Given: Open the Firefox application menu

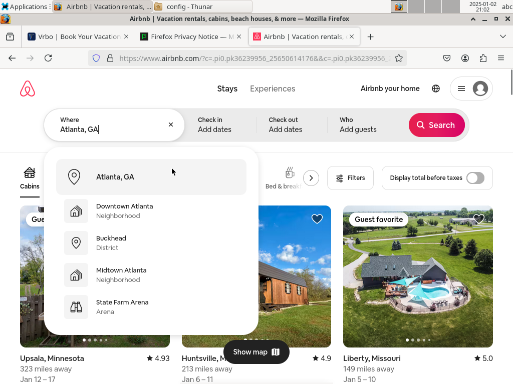Looking at the screenshot, I should (501, 58).
